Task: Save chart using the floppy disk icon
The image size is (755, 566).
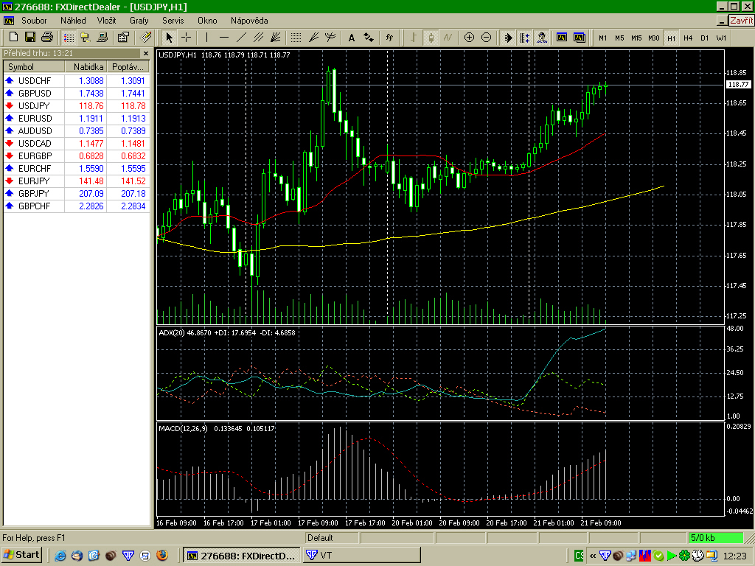Action: click(x=29, y=37)
